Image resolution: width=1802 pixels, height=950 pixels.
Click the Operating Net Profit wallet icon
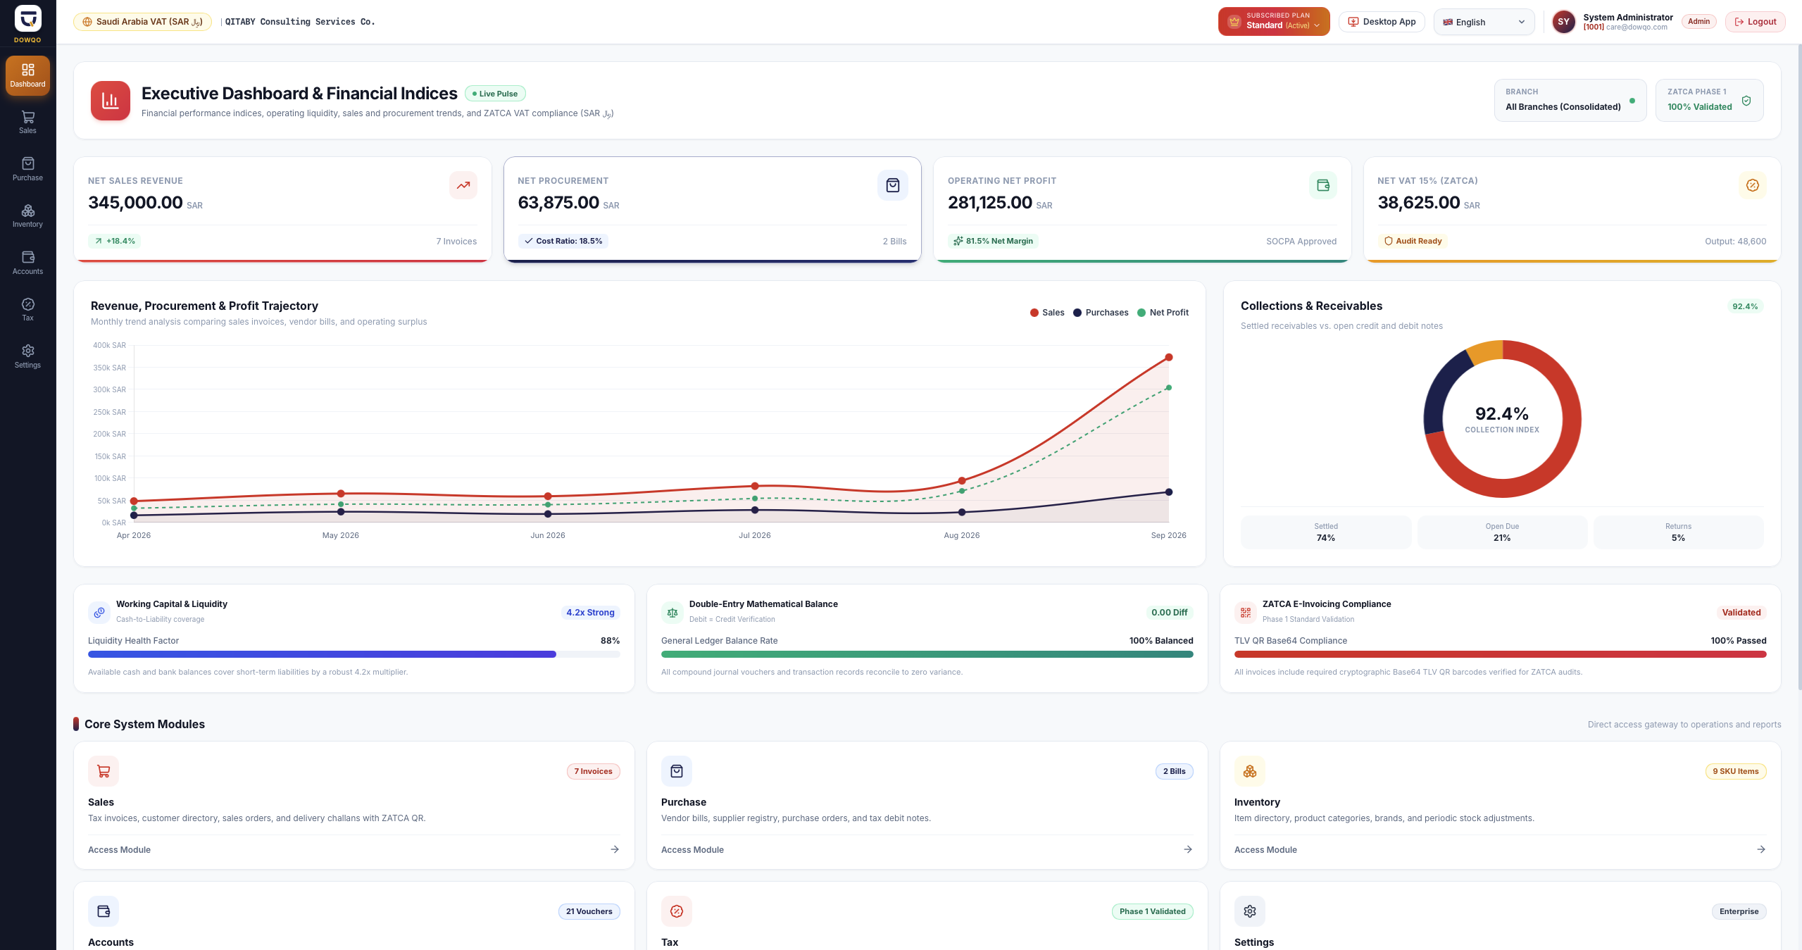pos(1323,185)
